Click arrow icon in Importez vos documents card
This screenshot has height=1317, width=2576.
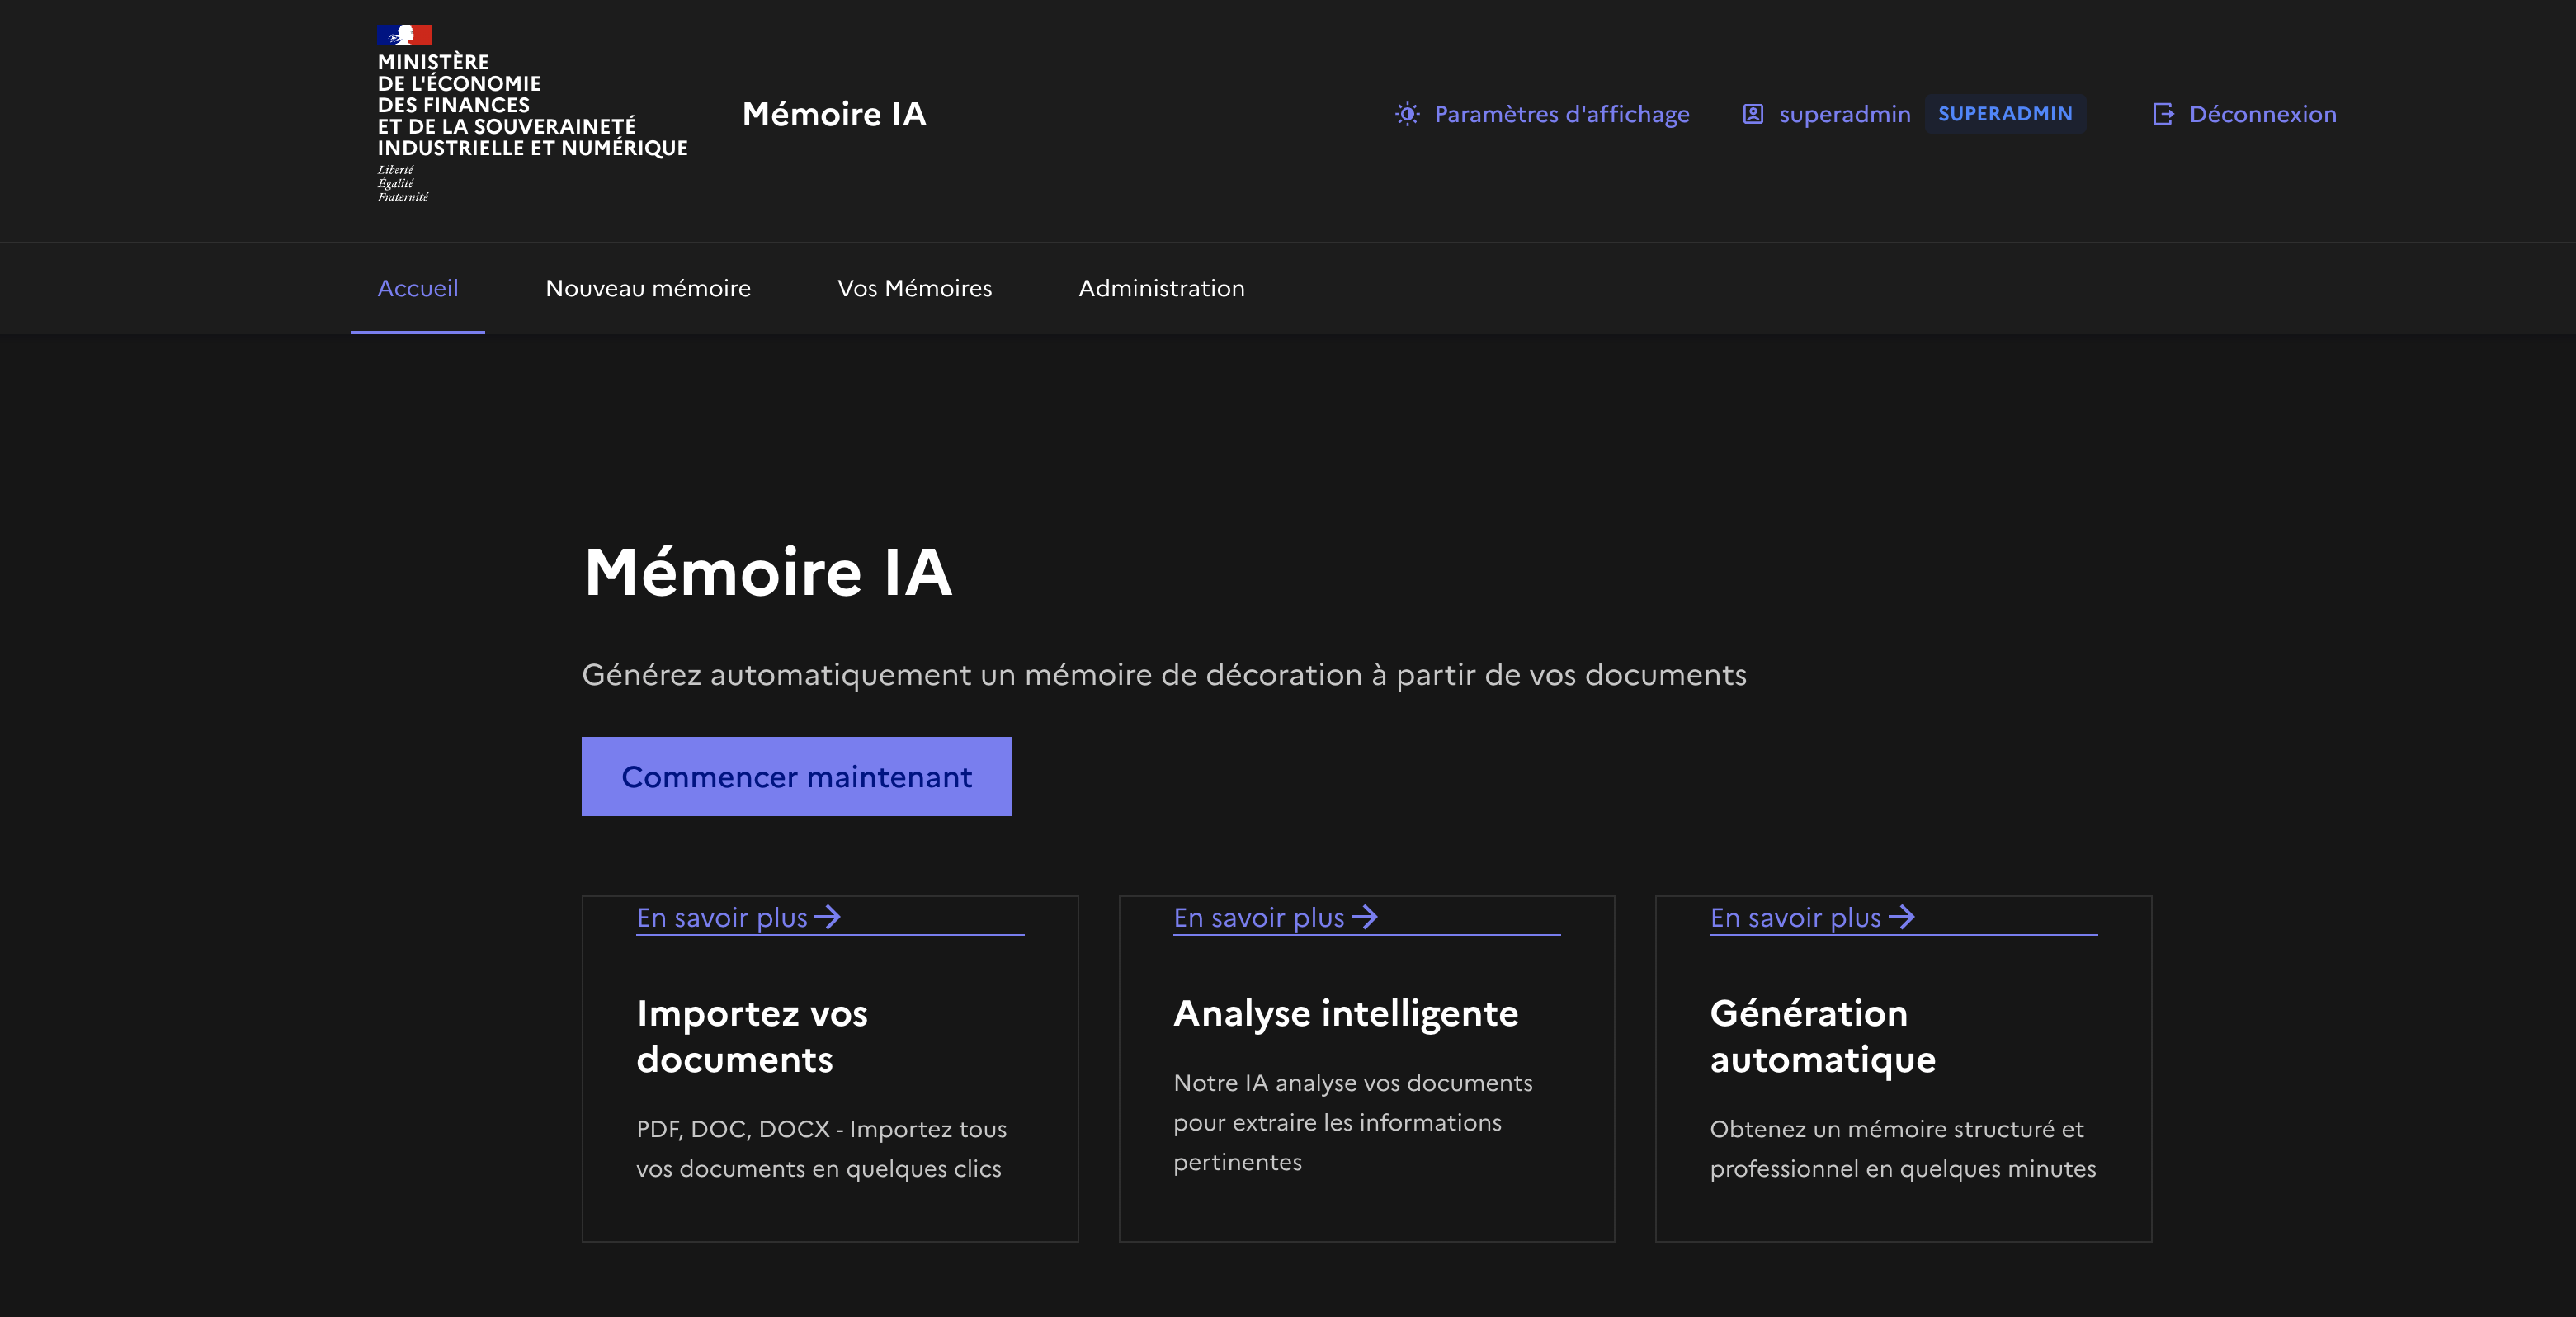pos(827,917)
